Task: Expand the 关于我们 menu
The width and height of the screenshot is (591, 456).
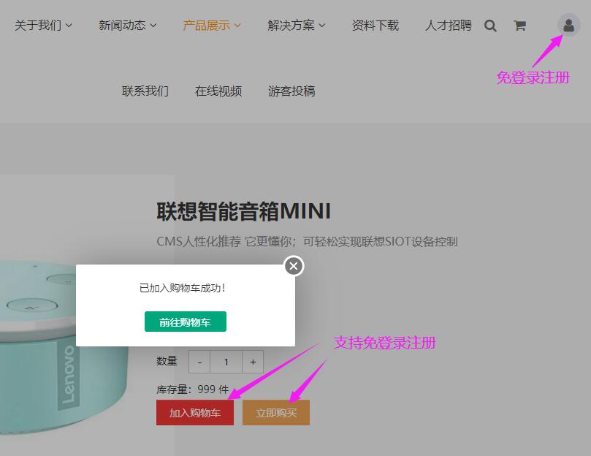Action: point(43,26)
